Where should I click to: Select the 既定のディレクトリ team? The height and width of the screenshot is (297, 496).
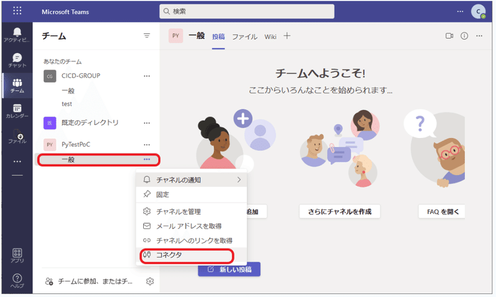tap(90, 123)
